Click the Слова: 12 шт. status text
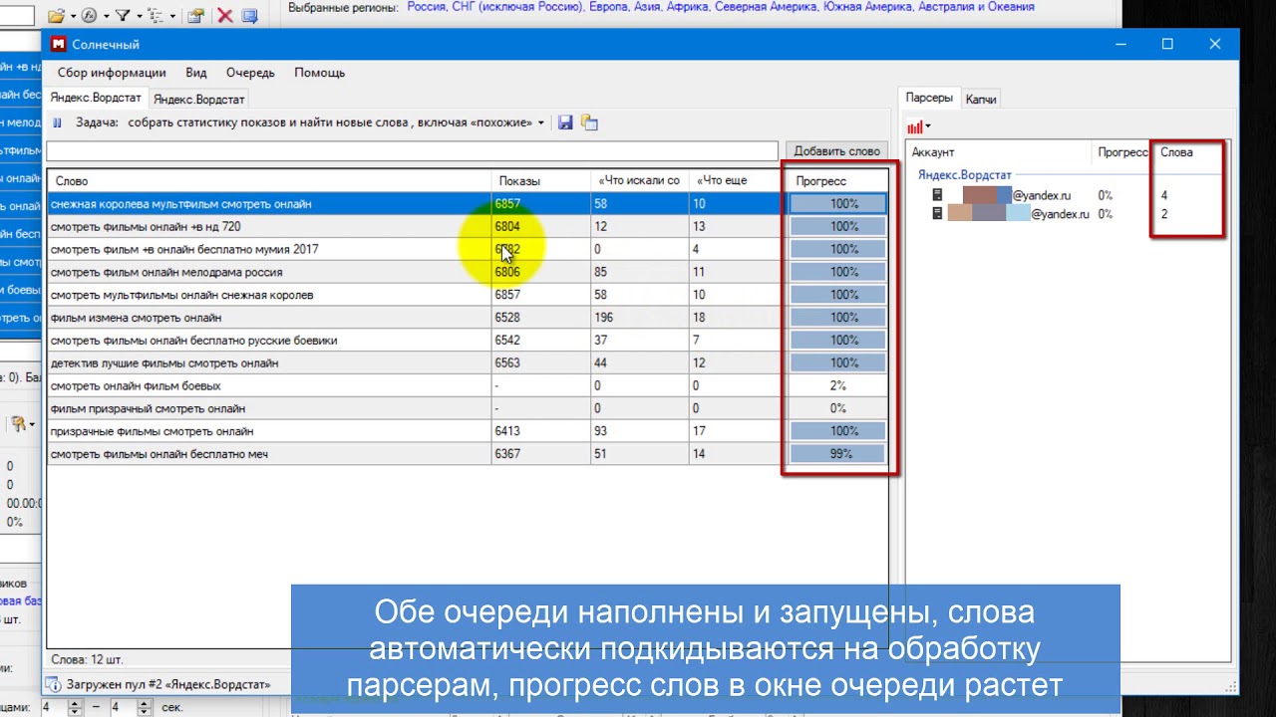 coord(87,659)
